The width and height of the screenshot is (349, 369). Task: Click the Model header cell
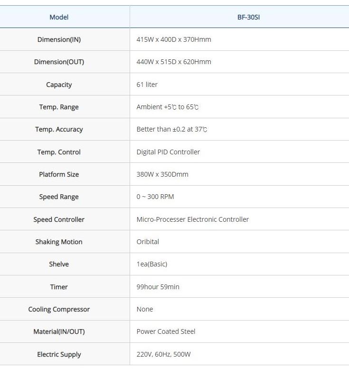pos(59,17)
